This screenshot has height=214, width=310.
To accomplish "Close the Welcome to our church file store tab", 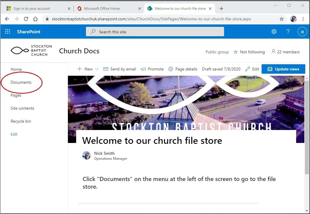I will 210,9.
